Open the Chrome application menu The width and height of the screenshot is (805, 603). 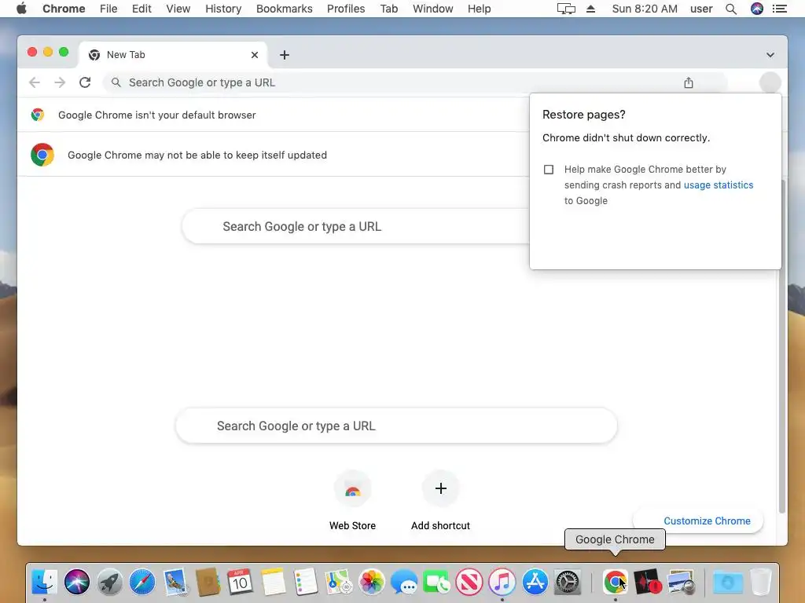64,9
